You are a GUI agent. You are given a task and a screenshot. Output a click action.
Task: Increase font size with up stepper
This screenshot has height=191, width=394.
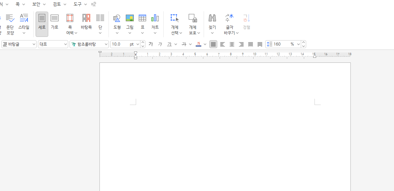pos(143,43)
